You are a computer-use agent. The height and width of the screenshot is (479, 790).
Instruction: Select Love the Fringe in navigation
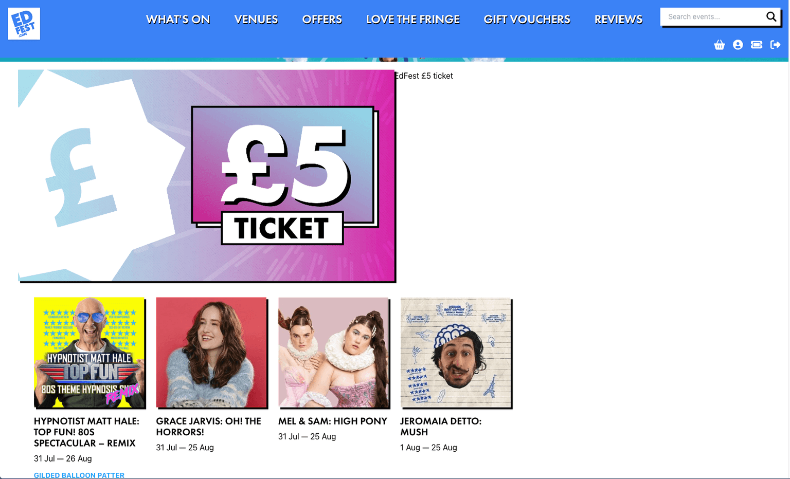pos(413,20)
